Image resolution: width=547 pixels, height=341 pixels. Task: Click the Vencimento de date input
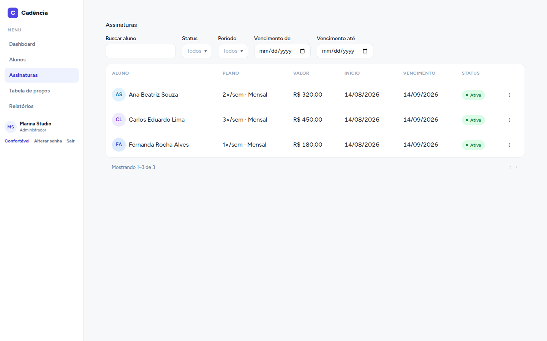tap(282, 51)
